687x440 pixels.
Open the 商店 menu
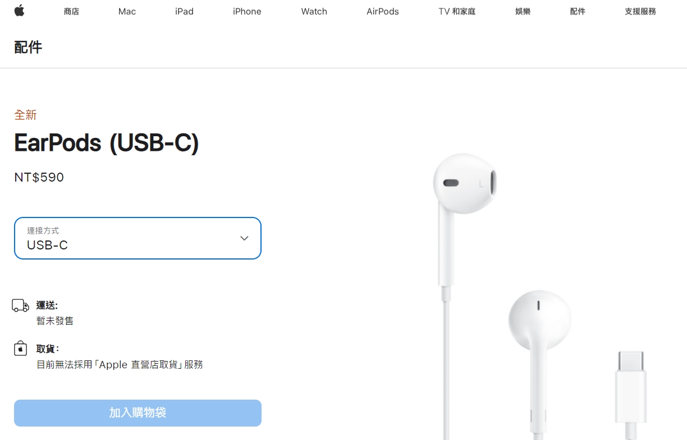coord(72,11)
